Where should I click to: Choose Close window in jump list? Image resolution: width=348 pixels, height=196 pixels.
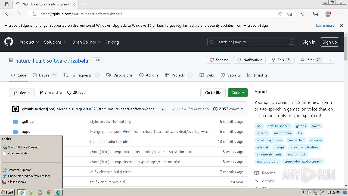(x=17, y=182)
